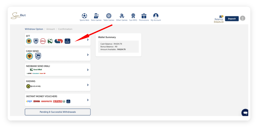Click Sports Bets menu label
This screenshot has width=258, height=129.
(84, 20)
